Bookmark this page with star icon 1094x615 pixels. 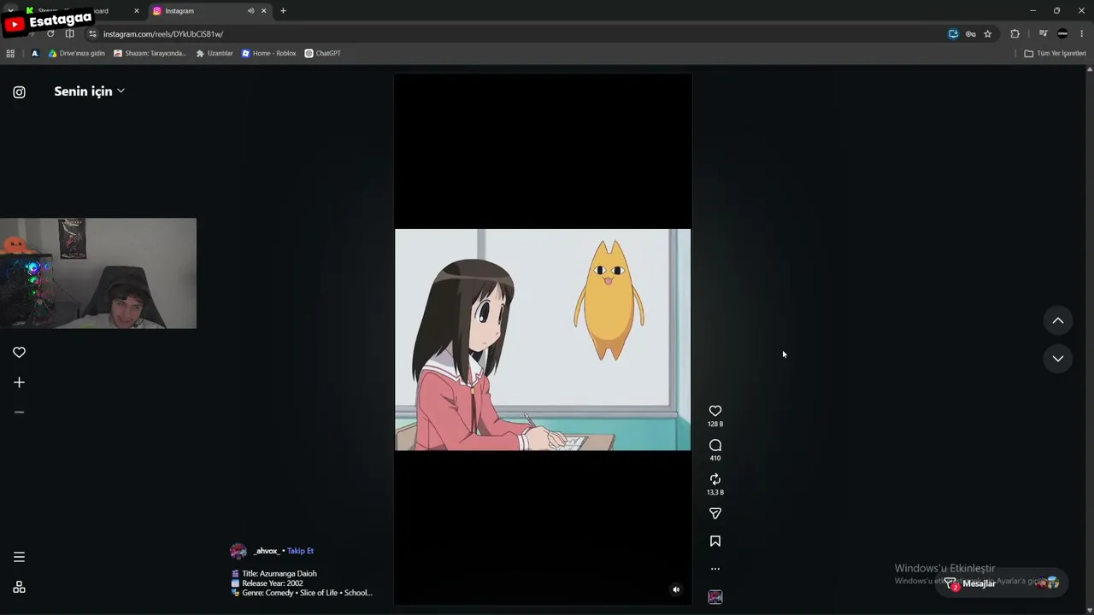(x=987, y=34)
